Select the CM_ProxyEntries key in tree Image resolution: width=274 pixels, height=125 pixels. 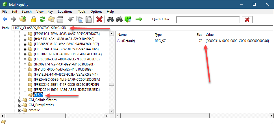coord(41,105)
